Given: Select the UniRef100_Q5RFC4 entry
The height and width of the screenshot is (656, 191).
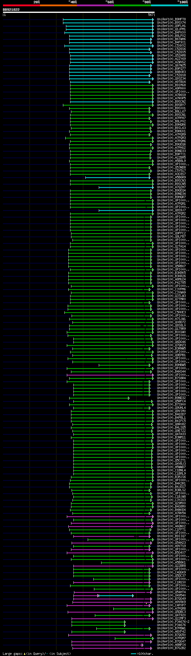Looking at the screenshot, I should tap(171, 401).
